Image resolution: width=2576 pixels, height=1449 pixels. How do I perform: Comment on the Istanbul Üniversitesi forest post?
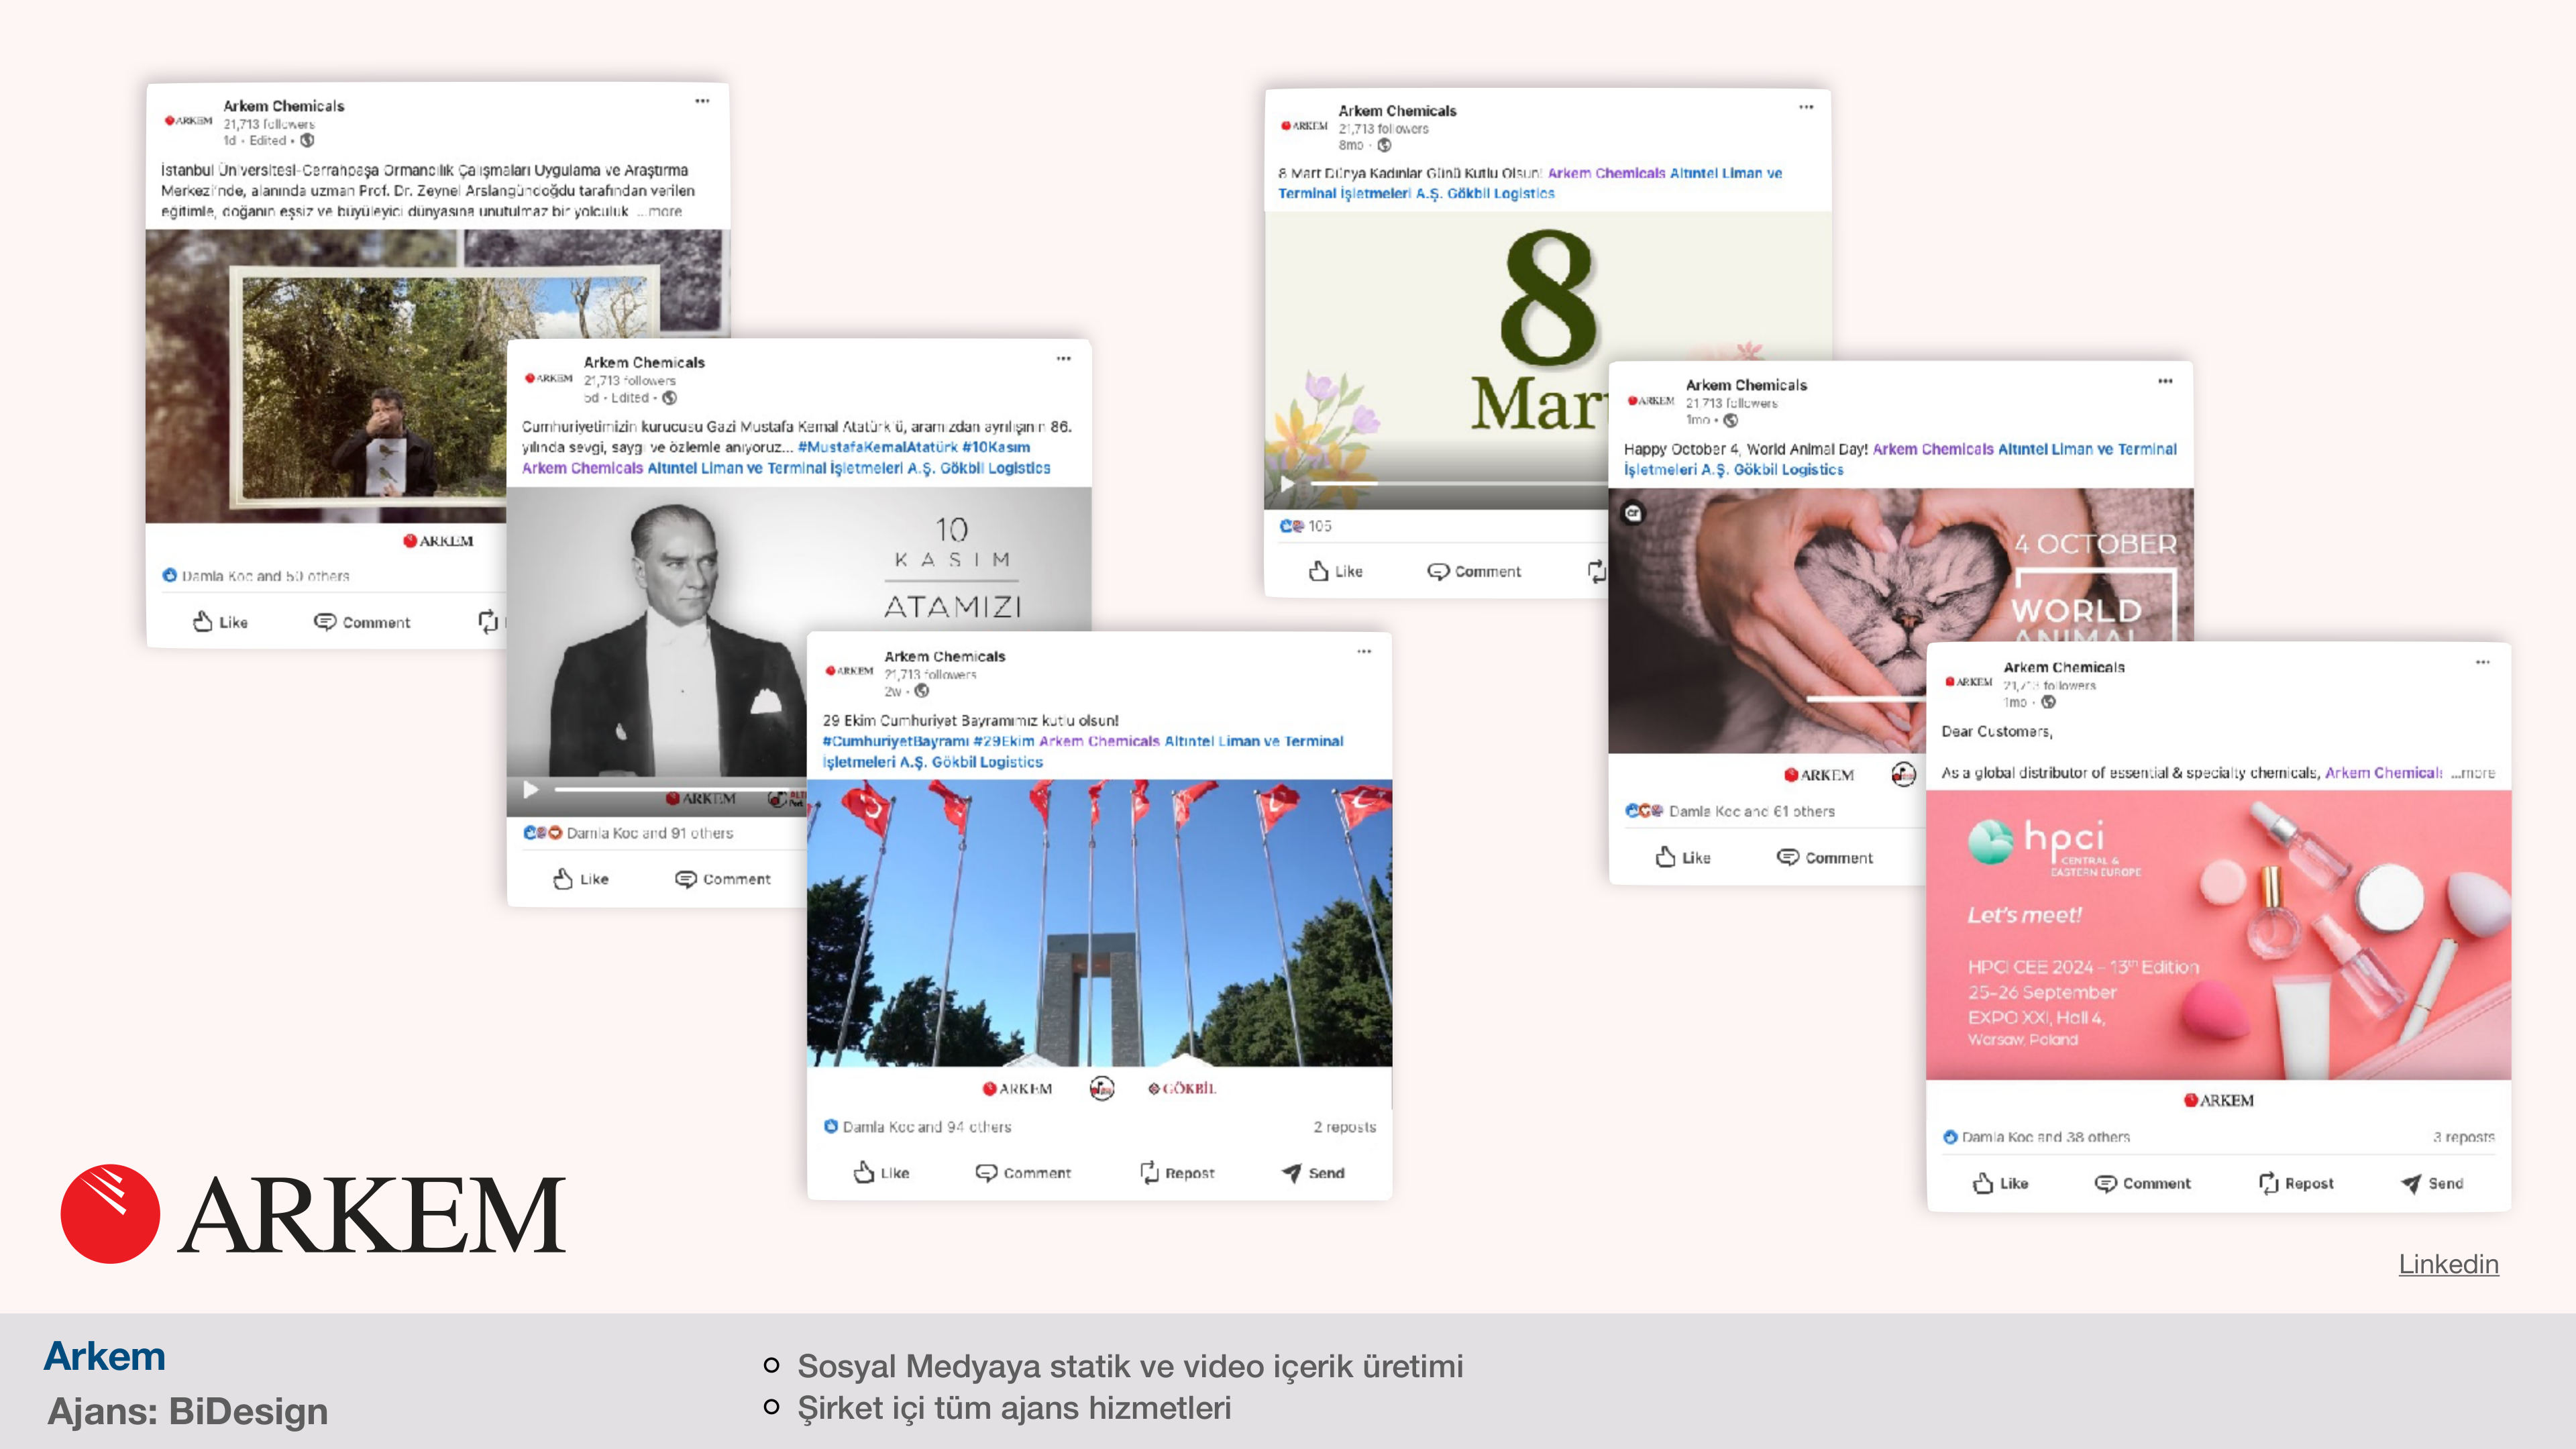tap(362, 622)
